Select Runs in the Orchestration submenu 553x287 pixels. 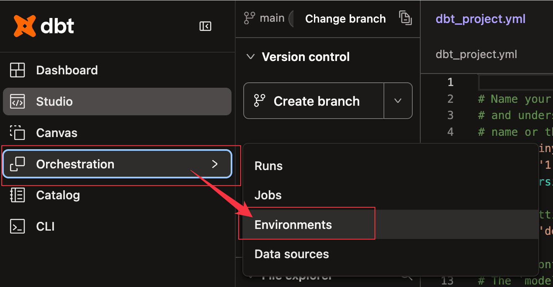pyautogui.click(x=390, y=166)
